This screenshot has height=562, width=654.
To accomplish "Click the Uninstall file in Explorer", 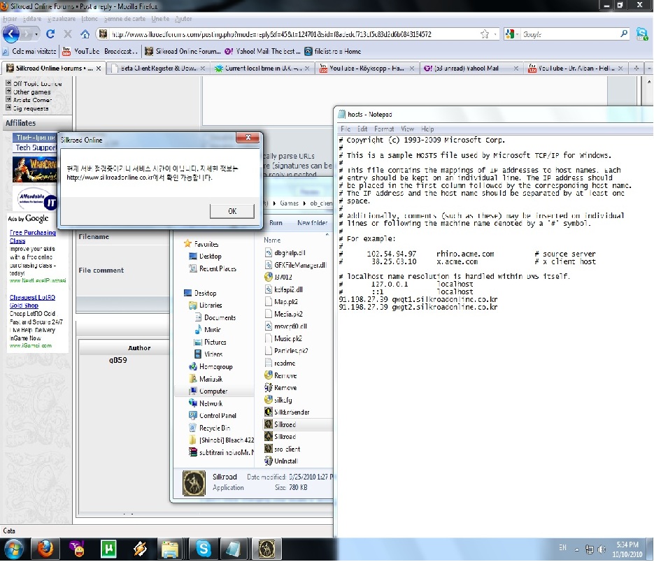I will click(269, 461).
